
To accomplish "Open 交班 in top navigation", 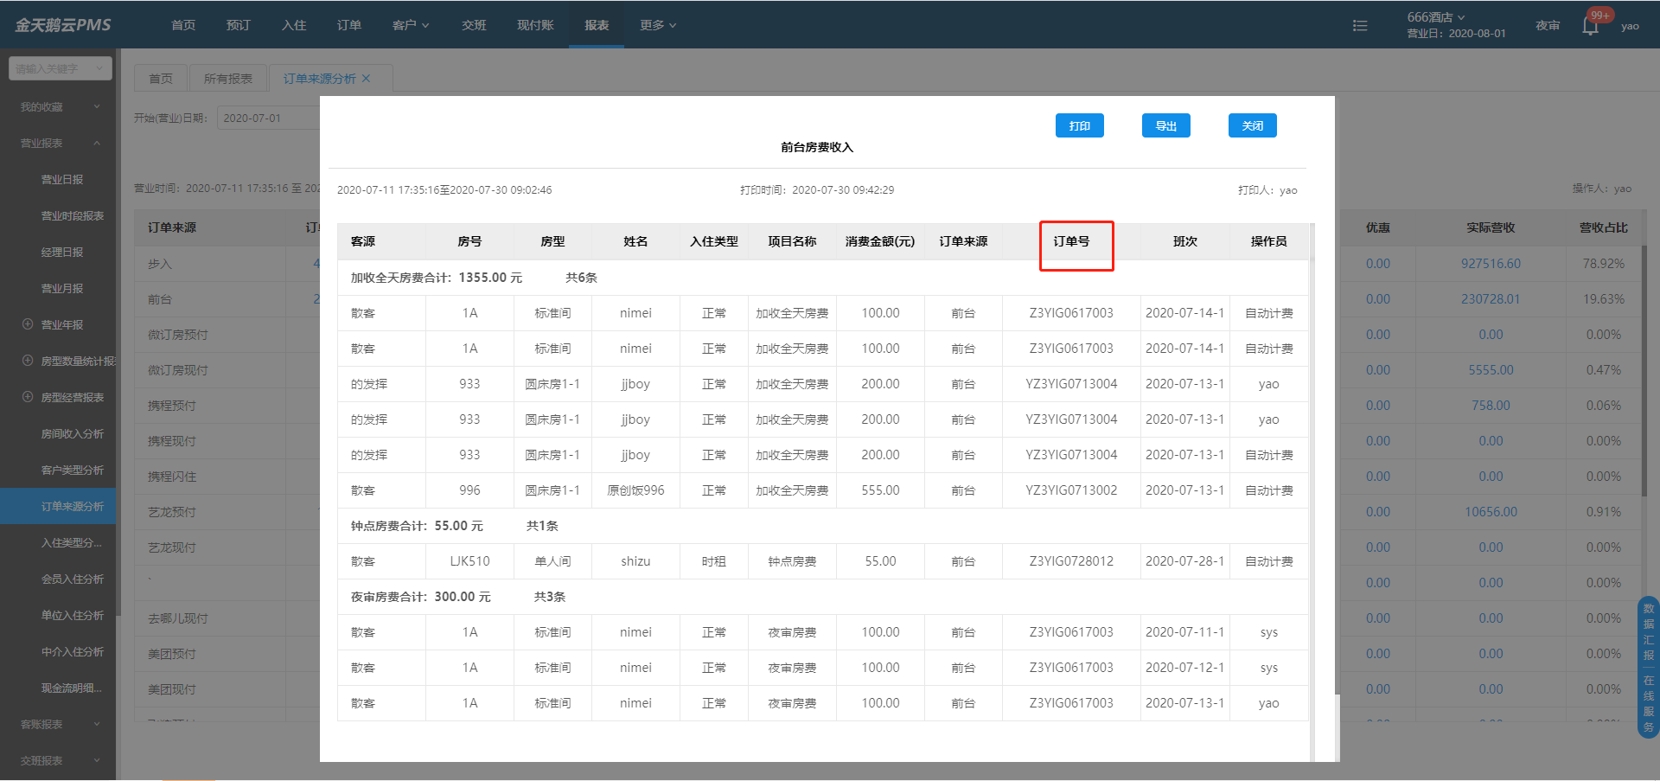I will pyautogui.click(x=474, y=25).
